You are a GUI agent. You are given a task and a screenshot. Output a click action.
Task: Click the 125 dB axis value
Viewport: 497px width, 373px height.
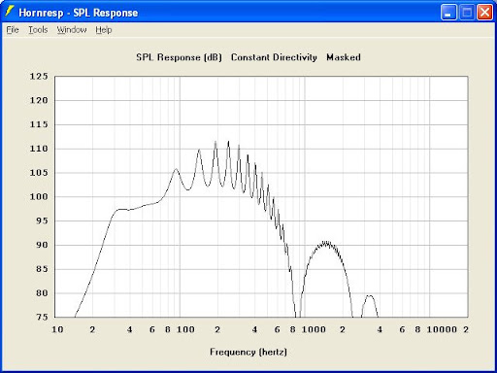(39, 77)
